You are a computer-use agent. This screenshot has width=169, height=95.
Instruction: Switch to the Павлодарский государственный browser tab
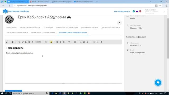tap(62, 2)
